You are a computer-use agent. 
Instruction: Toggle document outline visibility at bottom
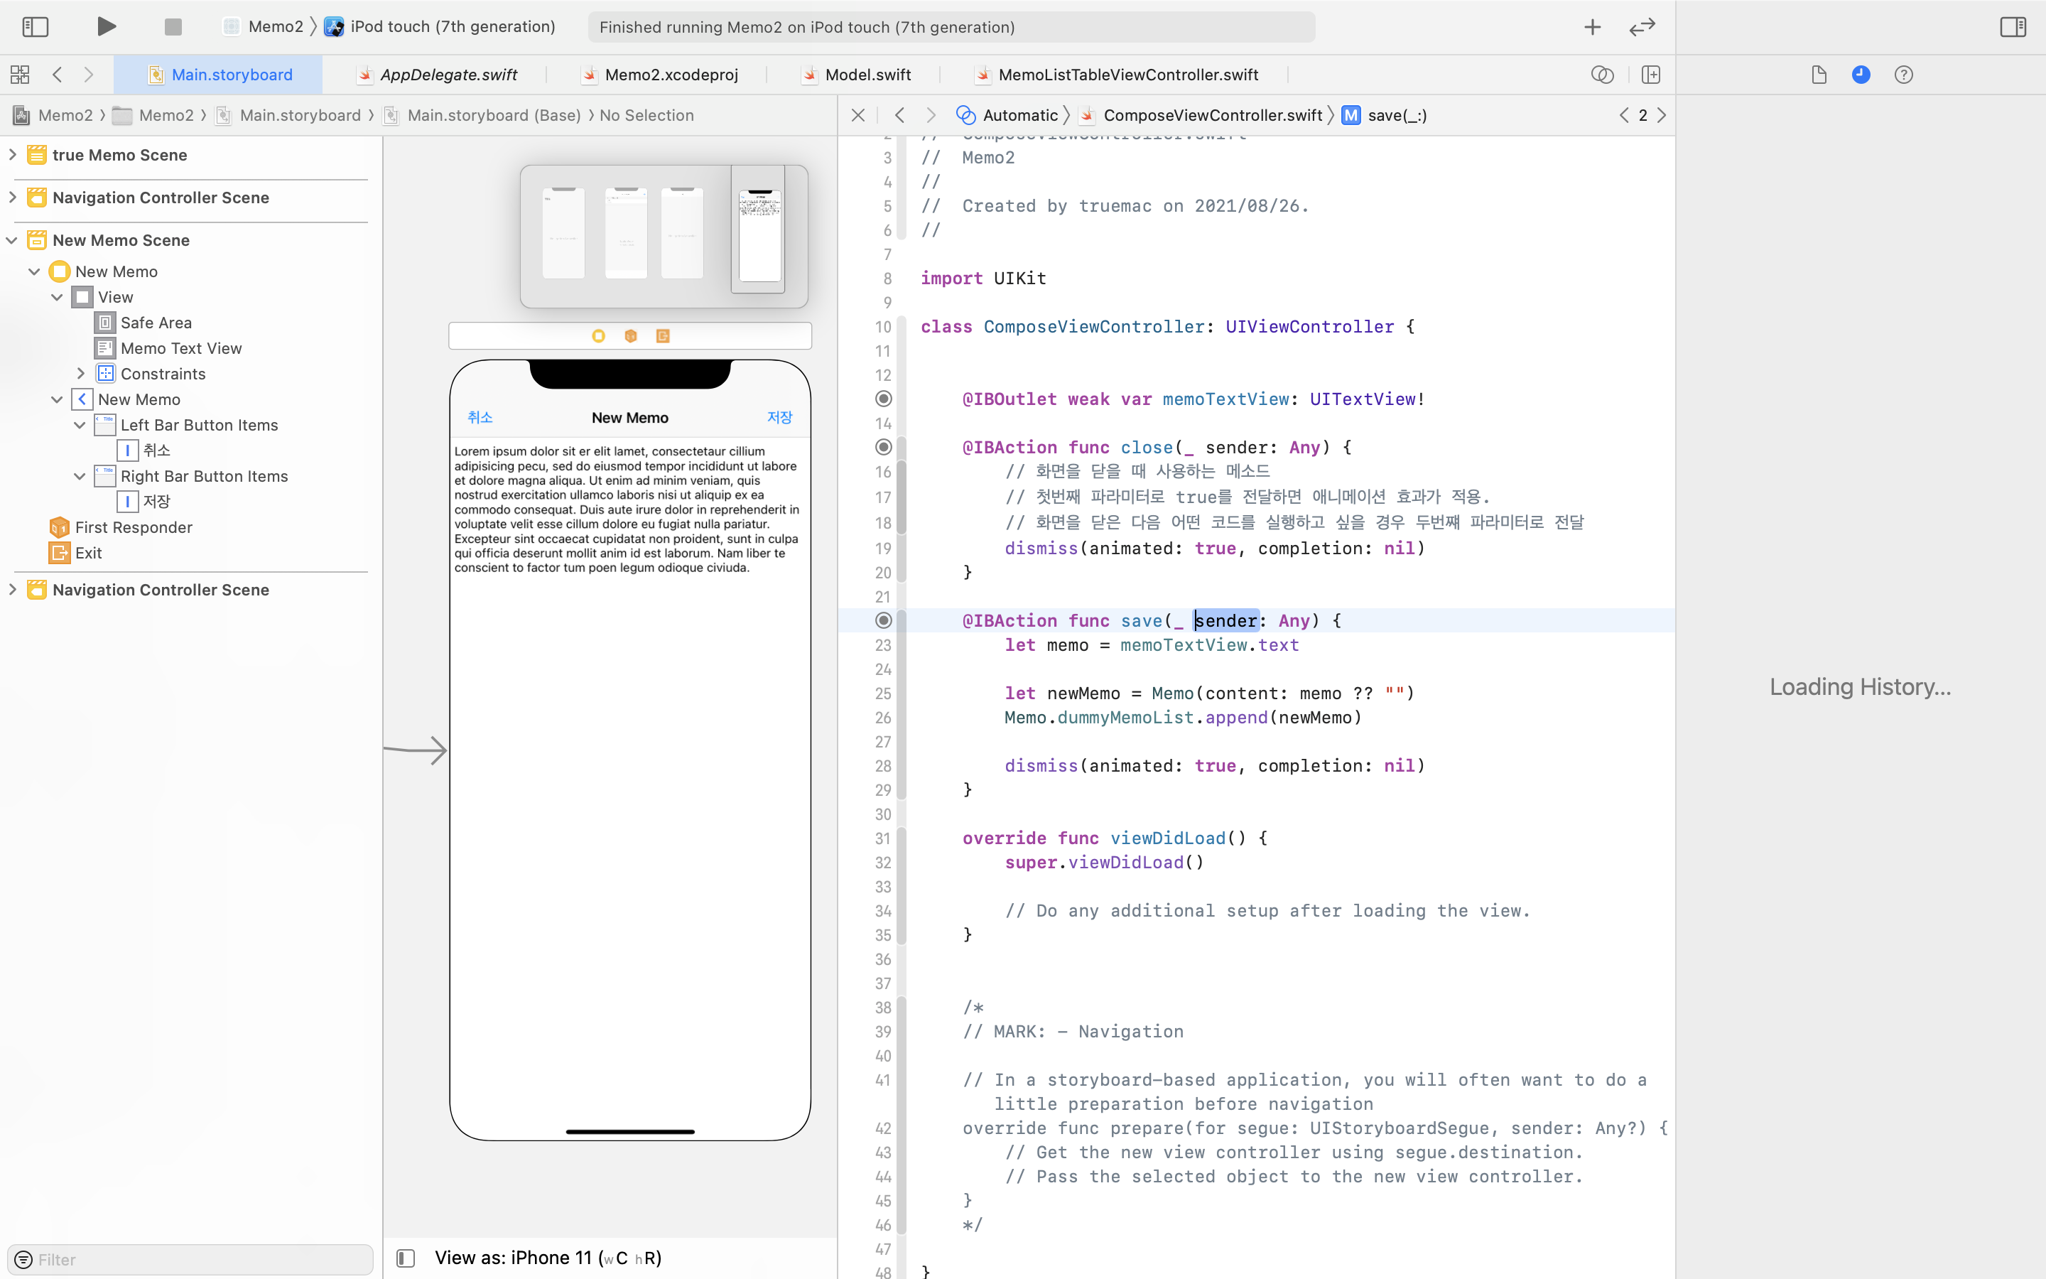[406, 1258]
